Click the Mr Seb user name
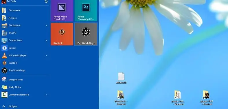Image resolution: width=228 pixels, height=109 pixels. click(11, 1)
